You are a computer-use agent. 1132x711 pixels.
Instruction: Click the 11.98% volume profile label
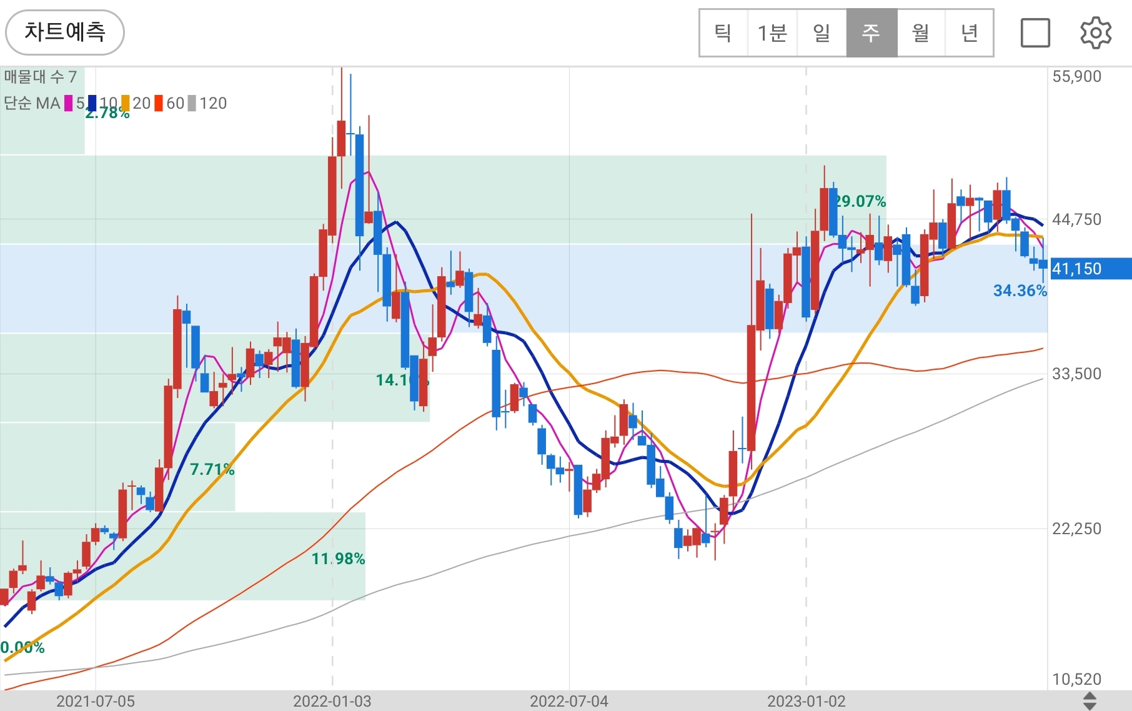(x=338, y=559)
